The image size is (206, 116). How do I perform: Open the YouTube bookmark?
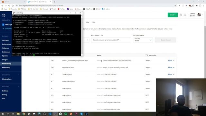[61, 9]
